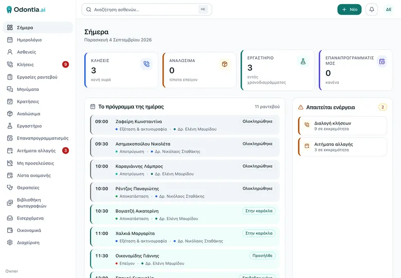Focus the Αναζήτηση ασθενών search field

(x=147, y=9)
